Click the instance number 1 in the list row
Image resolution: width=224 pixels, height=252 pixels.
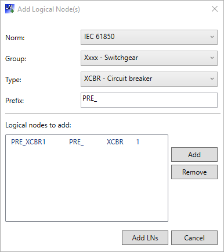click(x=138, y=142)
